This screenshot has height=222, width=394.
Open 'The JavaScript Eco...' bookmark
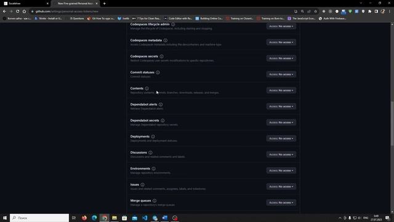(302, 18)
